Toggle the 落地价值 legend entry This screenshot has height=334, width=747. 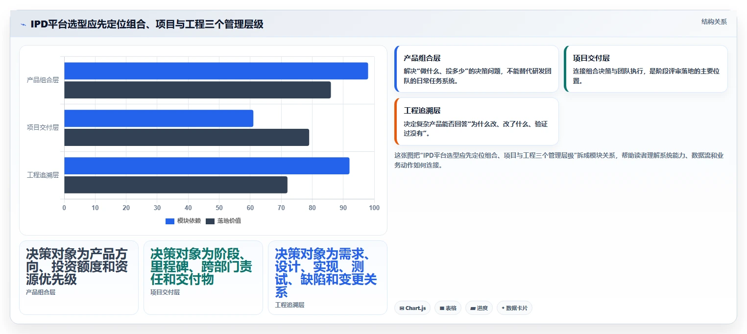223,221
